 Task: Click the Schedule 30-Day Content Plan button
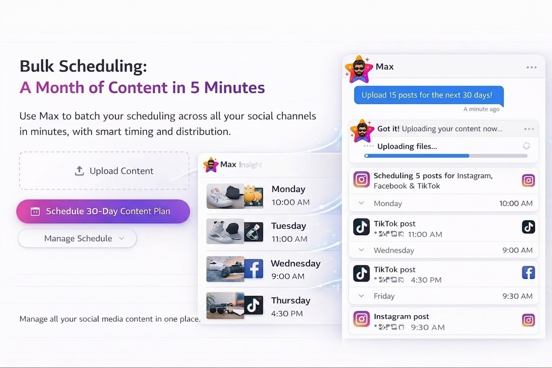click(103, 212)
